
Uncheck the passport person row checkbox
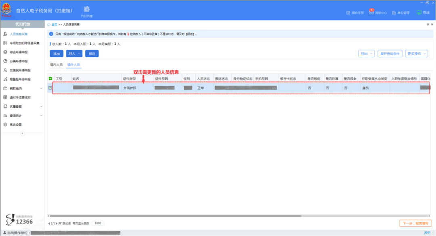[50, 88]
